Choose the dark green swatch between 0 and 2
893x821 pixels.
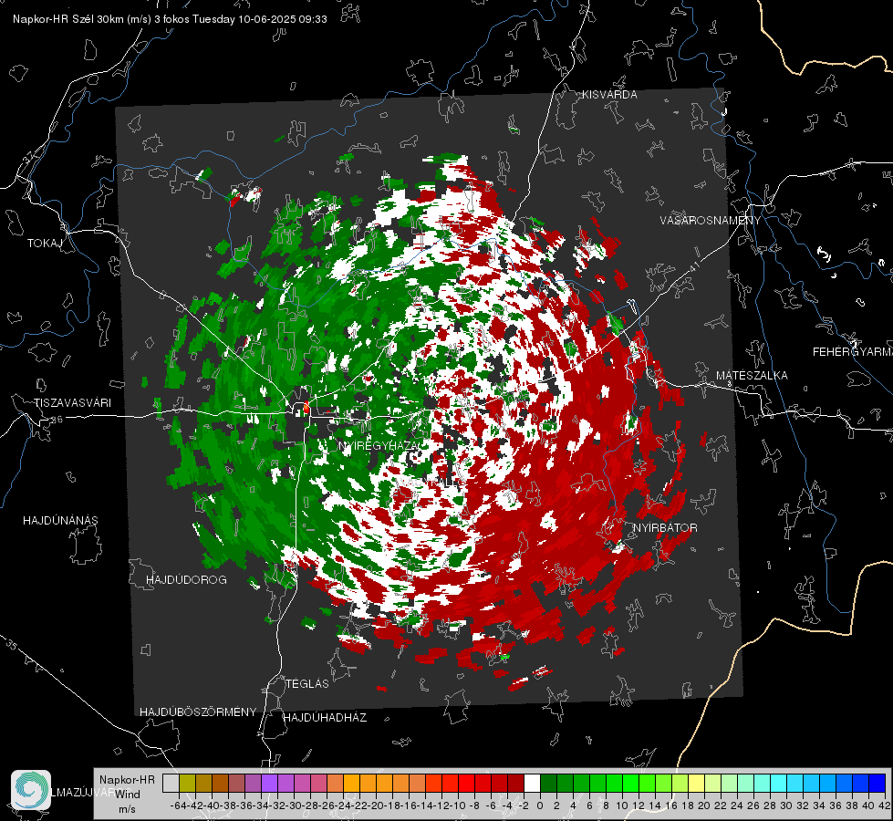(x=548, y=783)
